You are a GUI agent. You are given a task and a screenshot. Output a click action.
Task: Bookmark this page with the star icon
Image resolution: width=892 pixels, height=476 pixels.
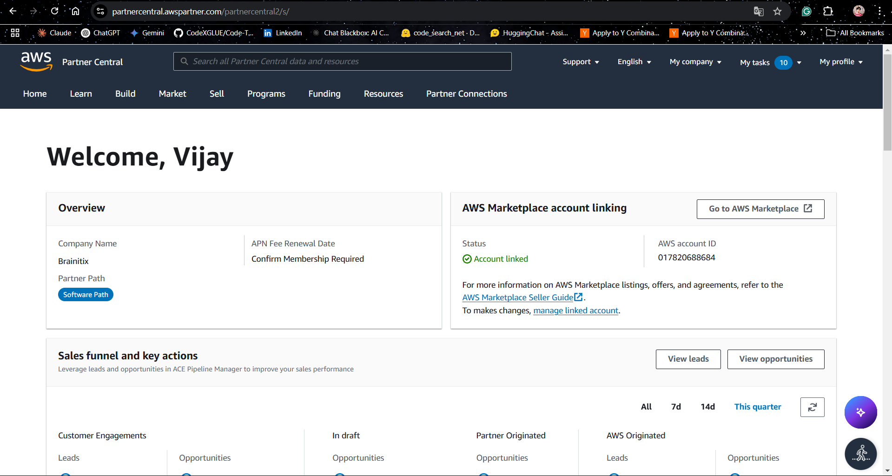click(777, 11)
